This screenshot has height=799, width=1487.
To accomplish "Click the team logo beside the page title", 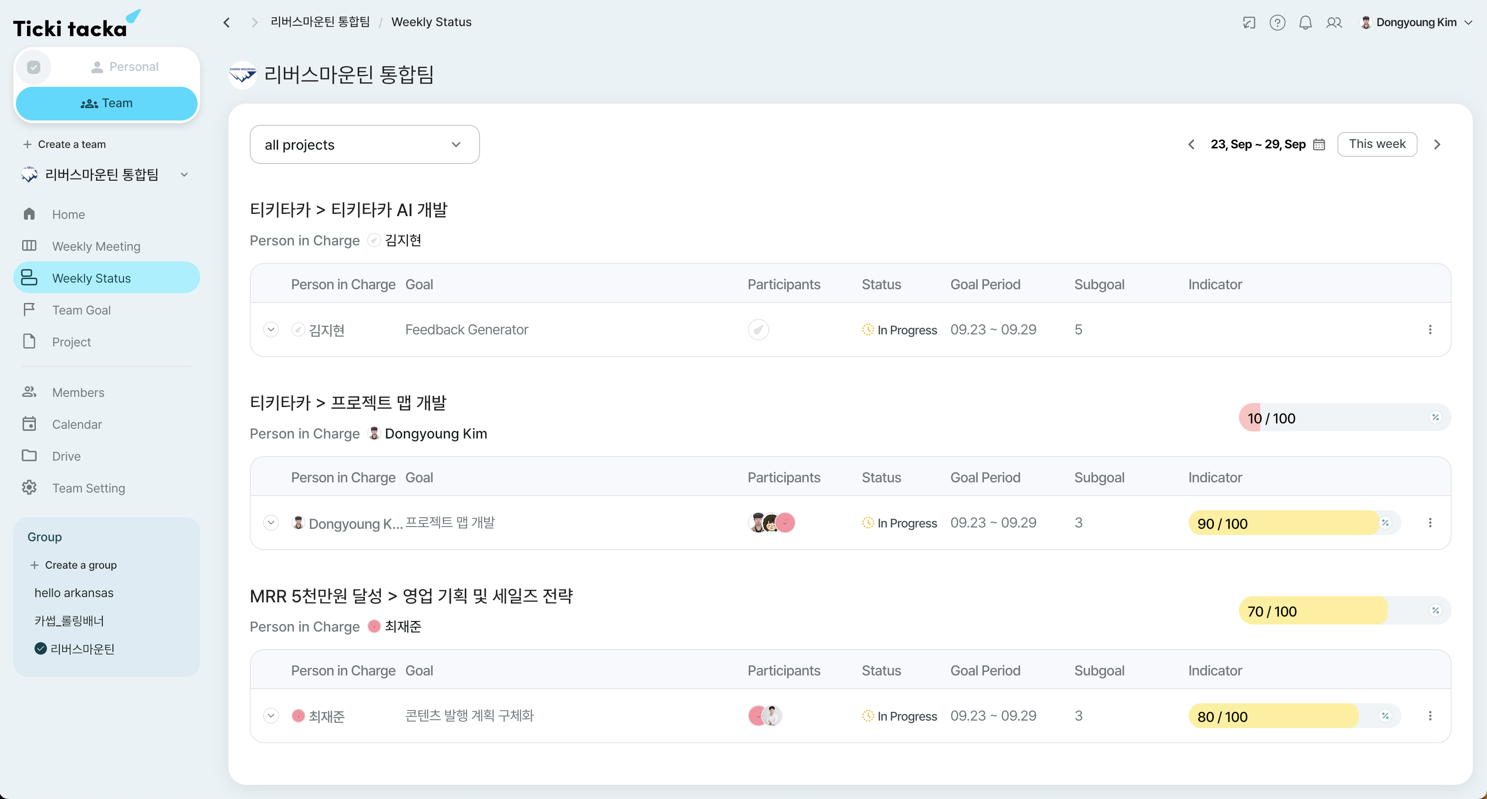I will pyautogui.click(x=243, y=75).
